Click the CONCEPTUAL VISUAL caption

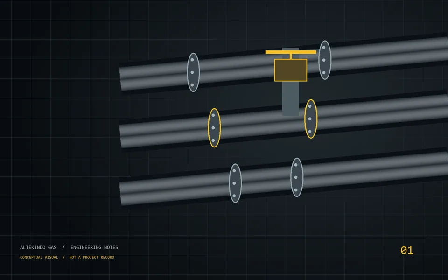tap(39, 257)
